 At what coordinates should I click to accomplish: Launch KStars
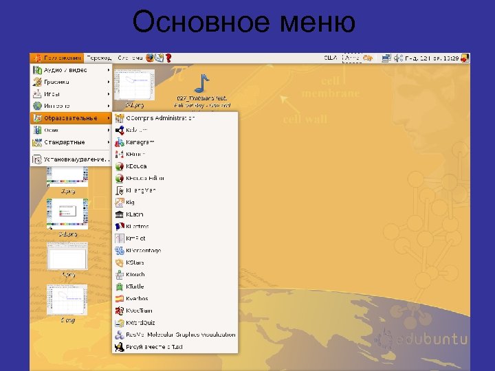[x=175, y=262]
